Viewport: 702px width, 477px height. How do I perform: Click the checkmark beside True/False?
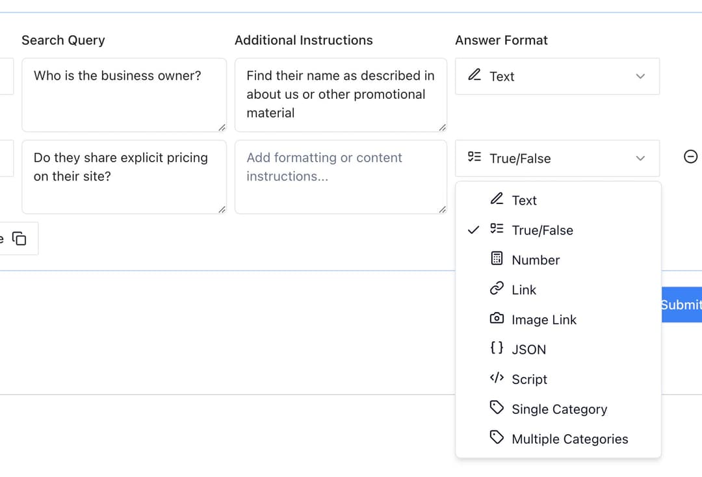(x=474, y=229)
